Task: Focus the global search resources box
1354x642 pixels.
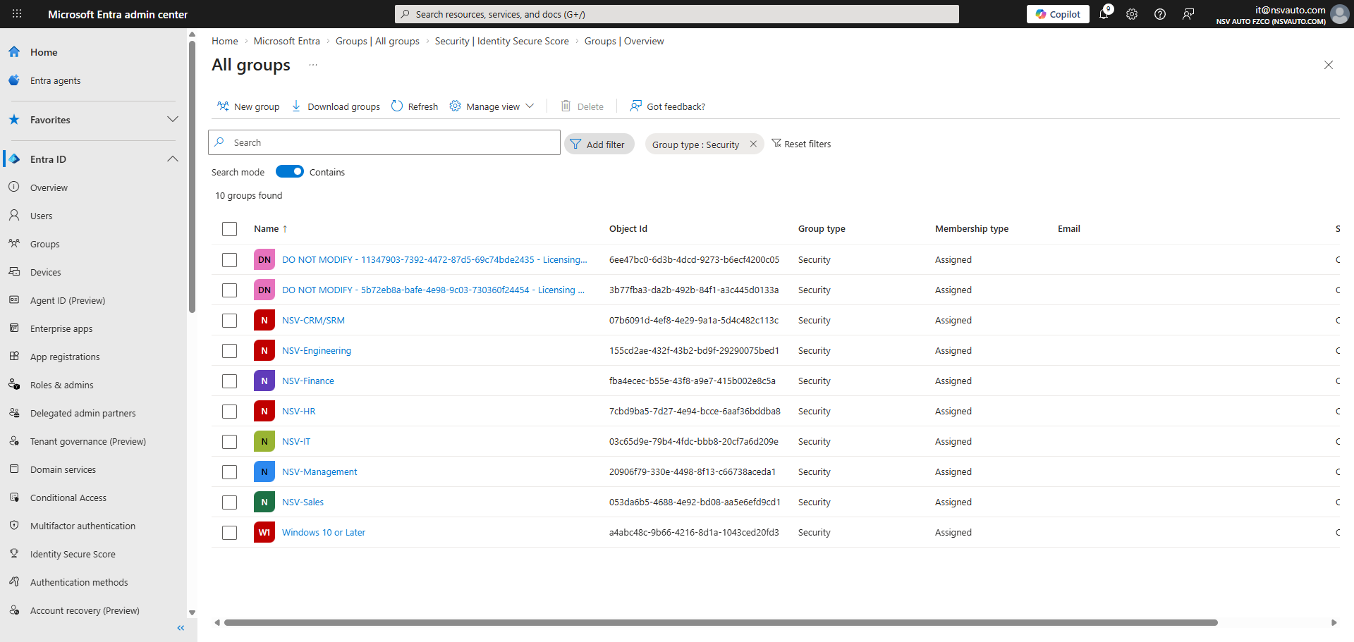Action: (x=677, y=14)
